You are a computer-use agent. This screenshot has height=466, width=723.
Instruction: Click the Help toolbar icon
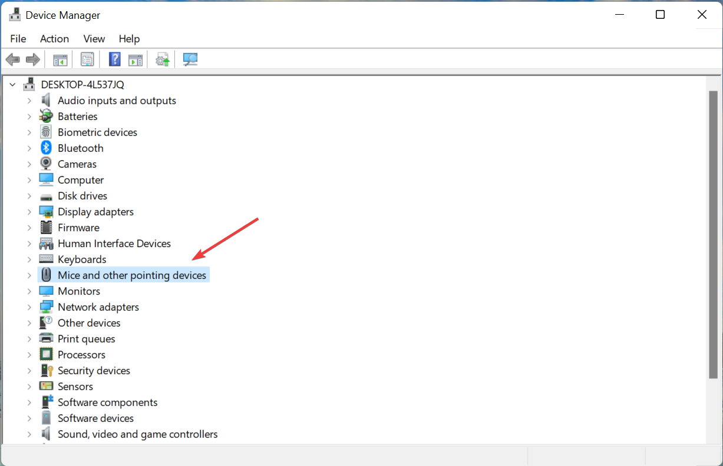click(x=114, y=59)
